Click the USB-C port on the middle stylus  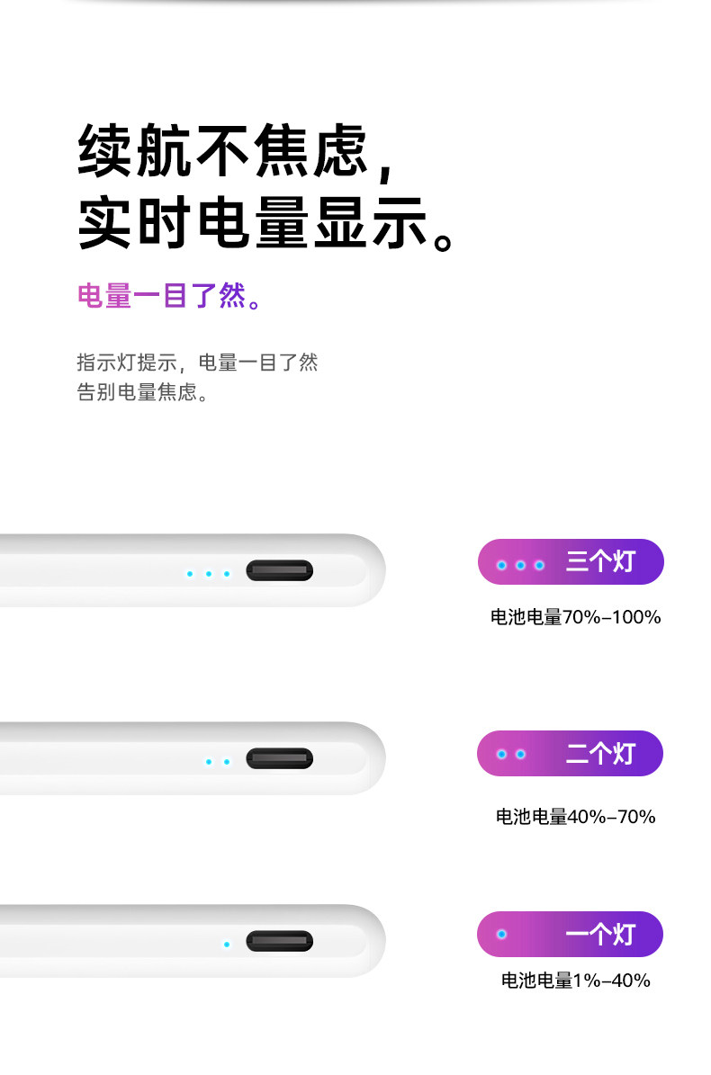(x=280, y=758)
